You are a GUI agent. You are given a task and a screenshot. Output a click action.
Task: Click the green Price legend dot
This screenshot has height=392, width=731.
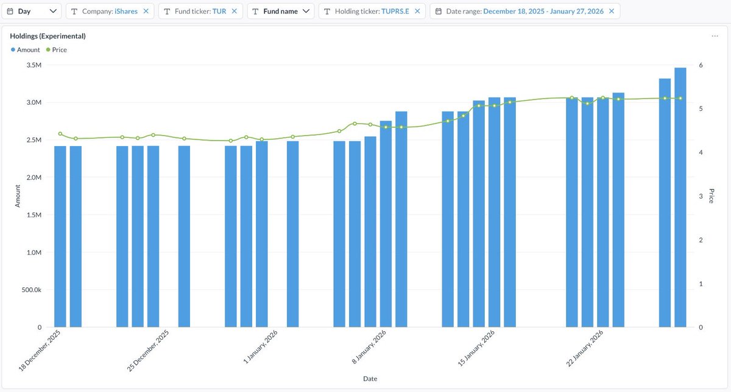[48, 50]
